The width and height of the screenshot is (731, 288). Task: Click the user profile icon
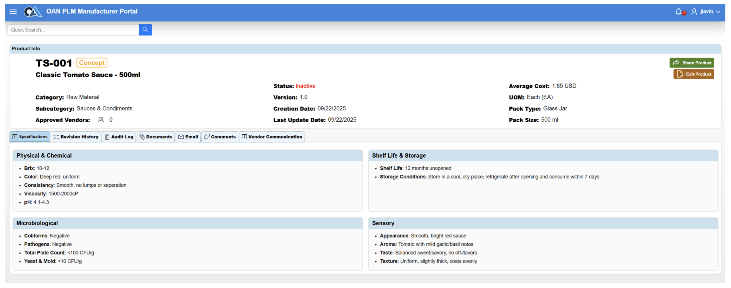[x=694, y=12]
